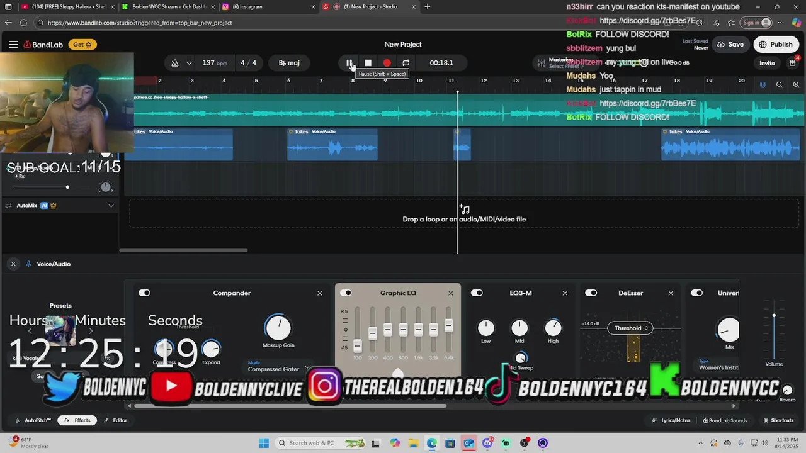Remove the Graphic EQ effect
806x453 pixels.
point(451,293)
